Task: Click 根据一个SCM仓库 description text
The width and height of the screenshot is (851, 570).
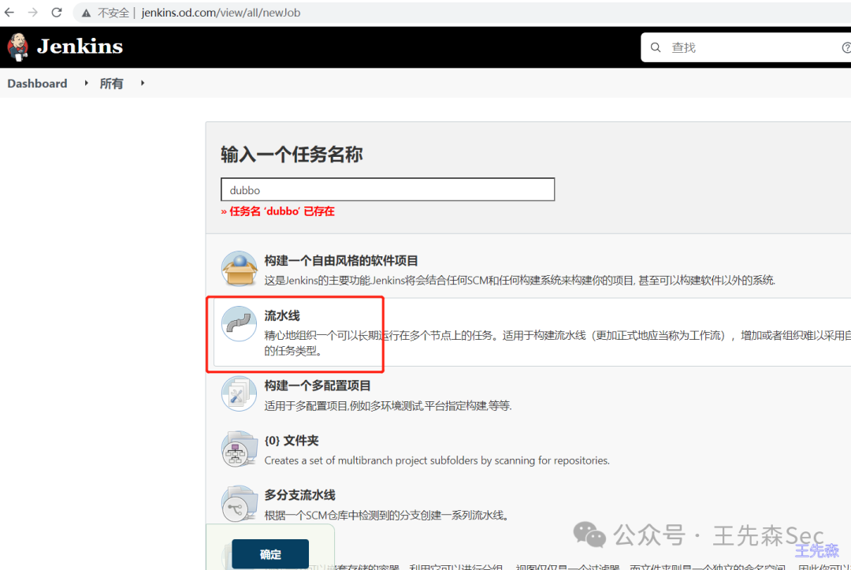Action: pos(387,515)
